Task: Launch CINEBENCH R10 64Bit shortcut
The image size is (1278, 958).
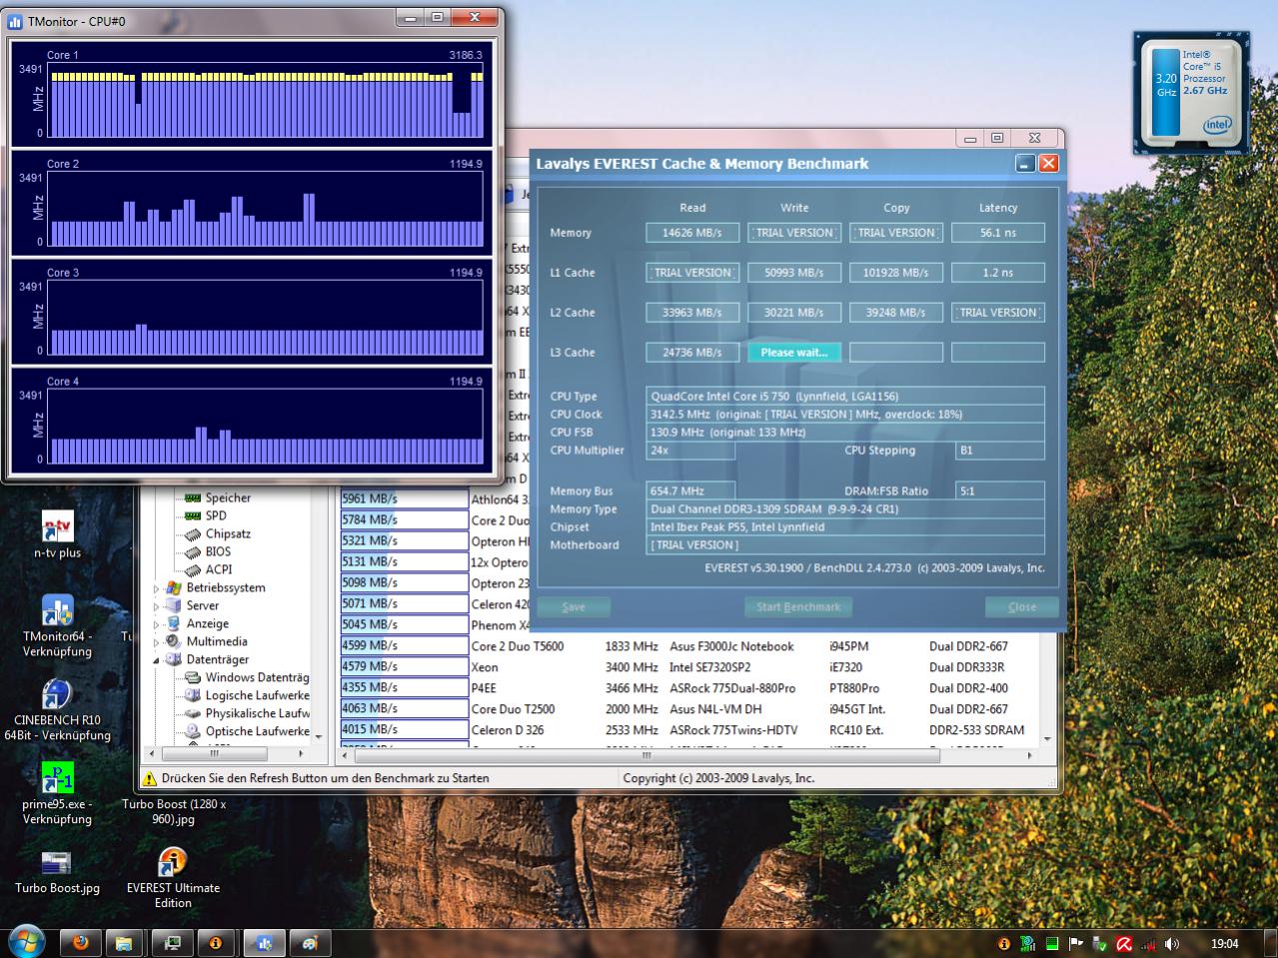Action: pyautogui.click(x=57, y=710)
